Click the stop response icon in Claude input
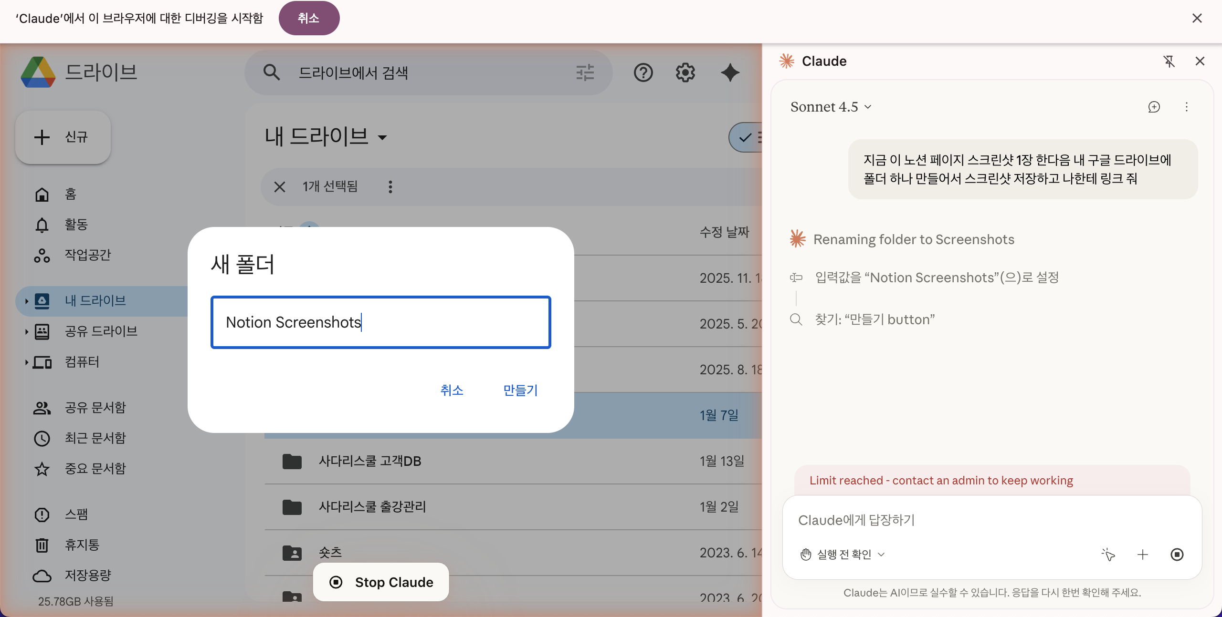The image size is (1222, 617). pyautogui.click(x=1177, y=555)
